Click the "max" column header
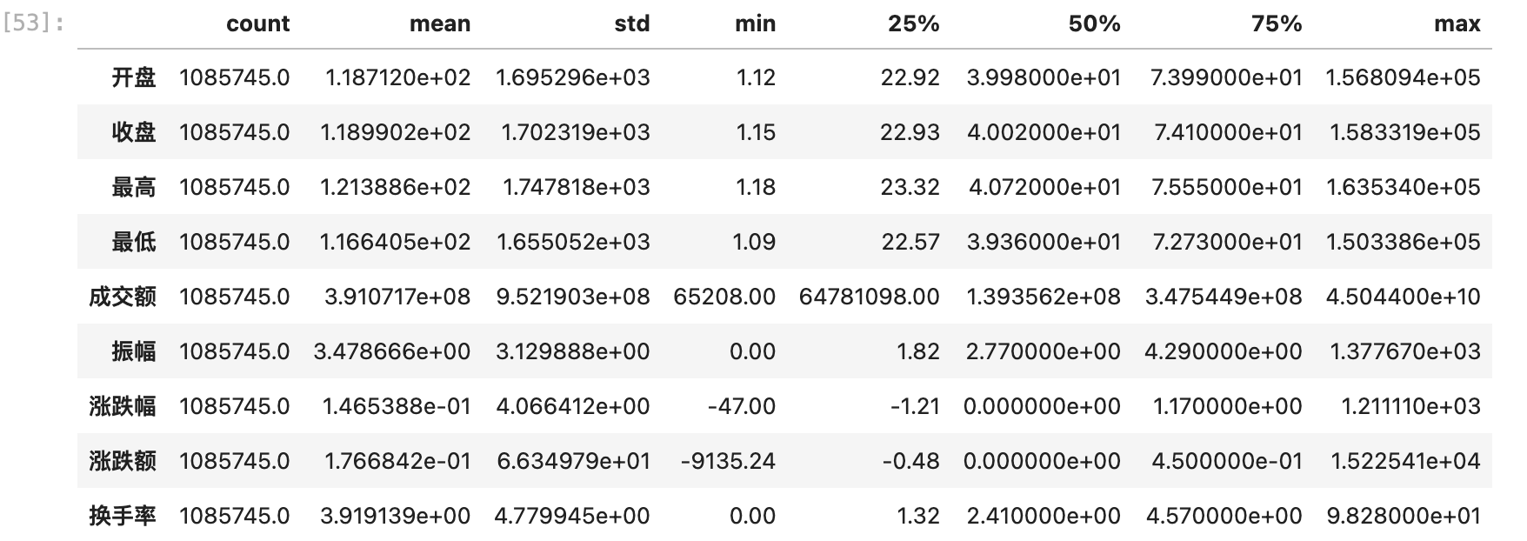The image size is (1527, 541). [x=1457, y=24]
